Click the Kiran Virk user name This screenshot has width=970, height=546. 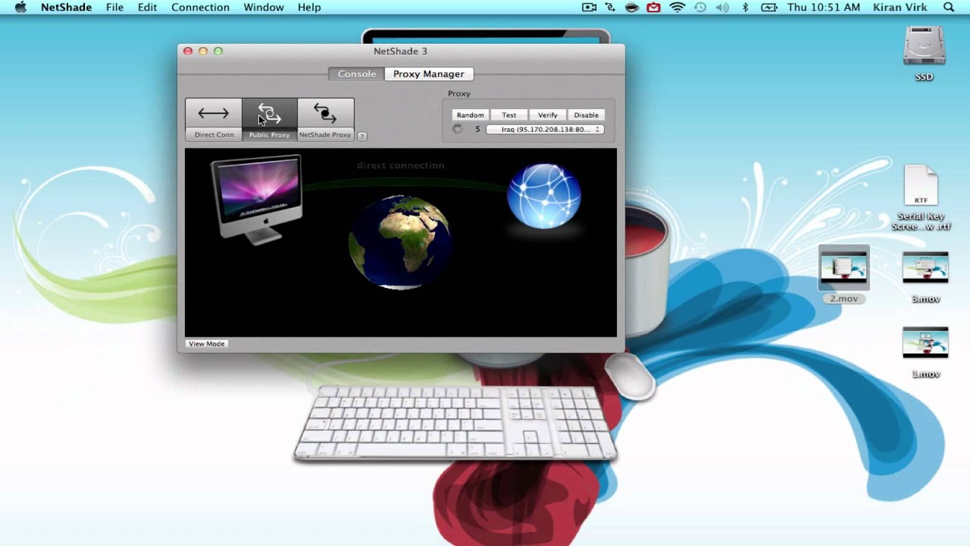point(900,8)
